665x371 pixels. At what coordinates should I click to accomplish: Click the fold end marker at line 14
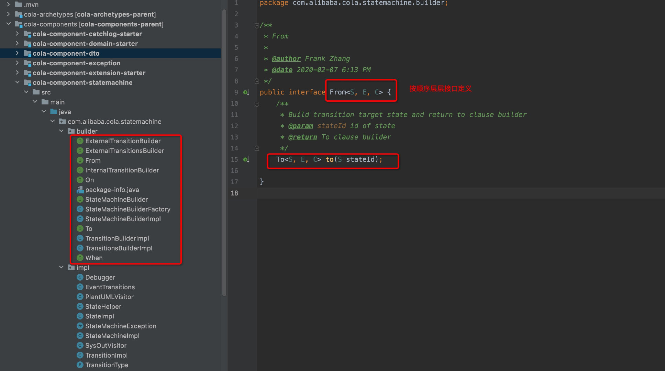[x=257, y=148]
